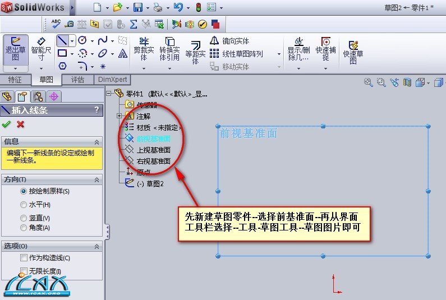Select 上视基准面 in the tree
This screenshot has width=446, height=300.
coord(154,150)
